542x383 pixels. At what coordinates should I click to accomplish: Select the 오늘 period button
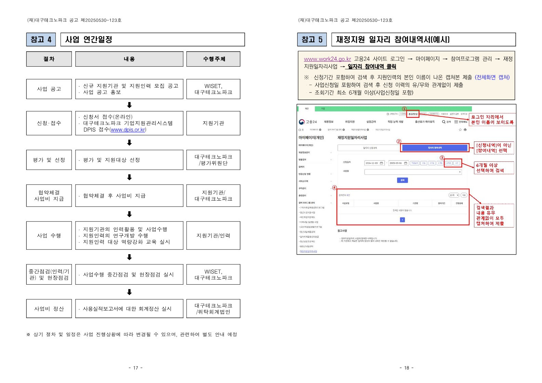tap(424, 163)
